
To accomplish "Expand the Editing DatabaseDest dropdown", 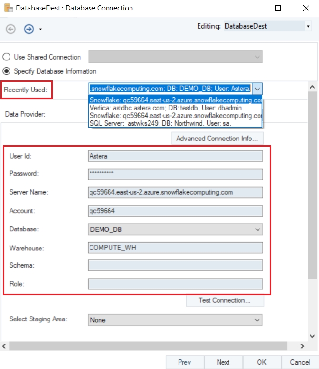I will (308, 26).
